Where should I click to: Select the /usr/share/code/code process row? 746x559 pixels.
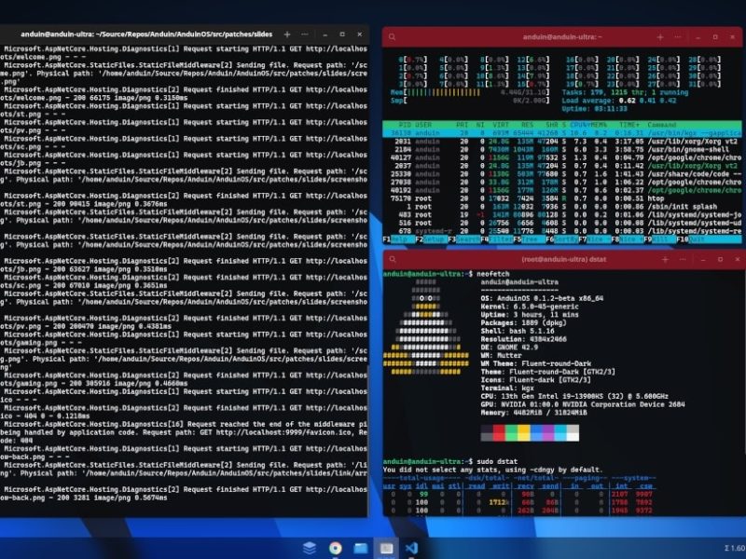(x=562, y=174)
